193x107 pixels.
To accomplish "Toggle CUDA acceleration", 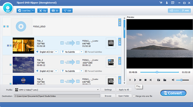I will point(174,10).
